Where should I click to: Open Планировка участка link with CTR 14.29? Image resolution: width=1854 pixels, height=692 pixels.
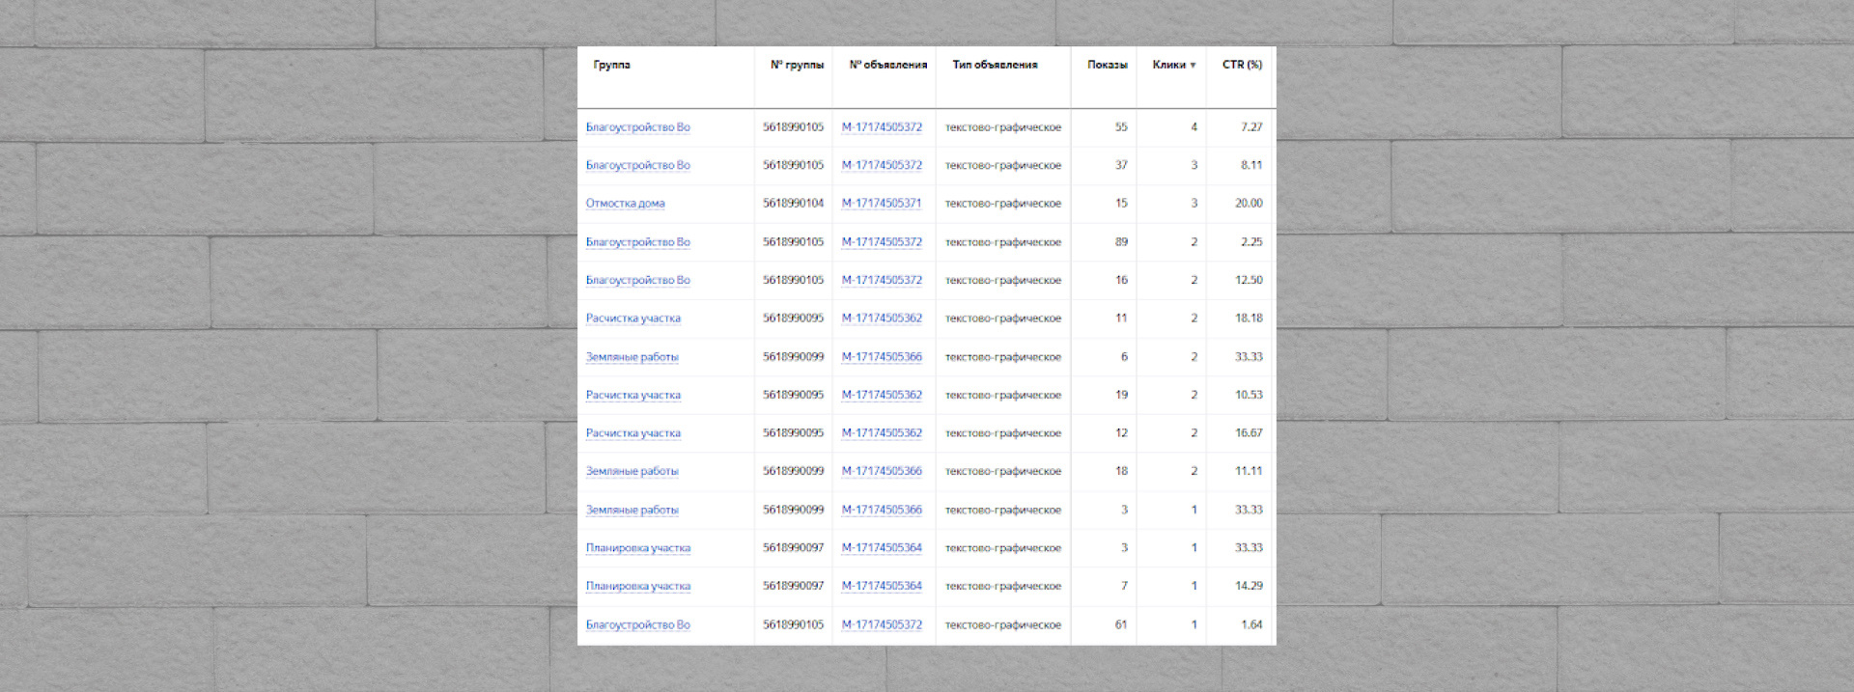[x=637, y=586]
